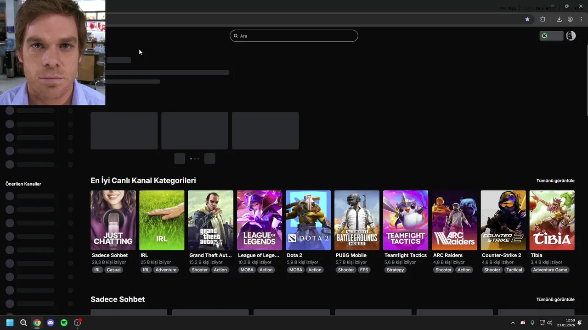Select the Shooter tag under Grand Theft Auto
This screenshot has height=330, width=588.
coord(200,270)
